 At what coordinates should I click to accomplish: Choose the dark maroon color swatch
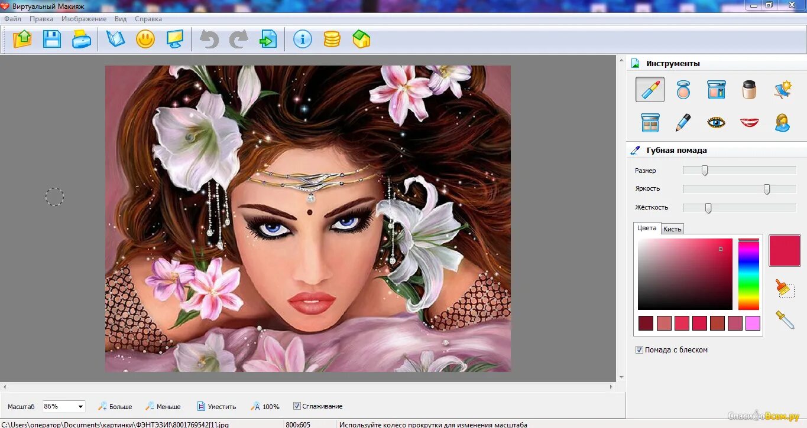coord(646,323)
